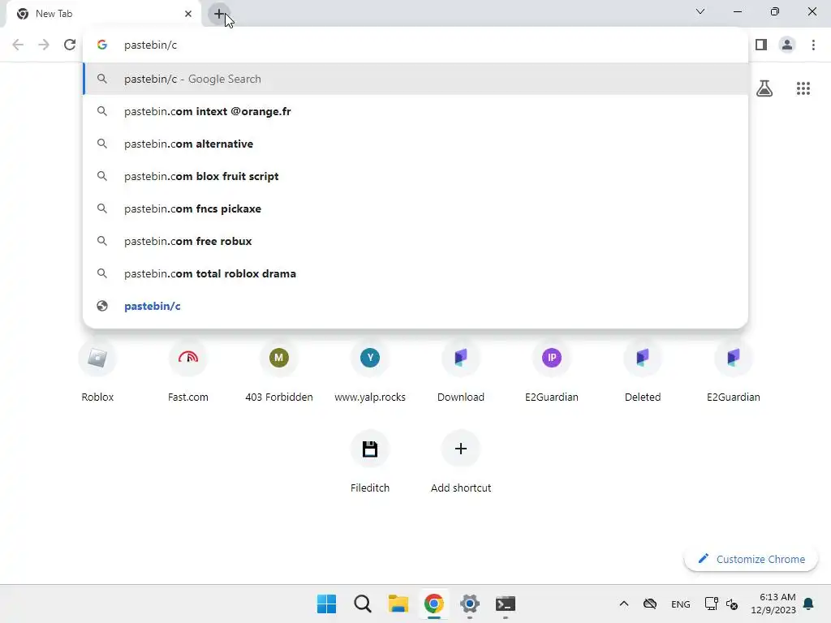Open Chrome three-dot menu
The width and height of the screenshot is (831, 623).
813,45
